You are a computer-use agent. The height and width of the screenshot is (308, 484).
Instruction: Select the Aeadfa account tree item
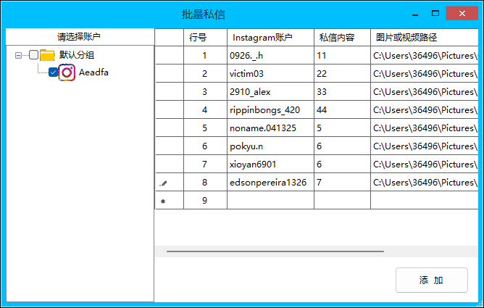click(x=93, y=72)
